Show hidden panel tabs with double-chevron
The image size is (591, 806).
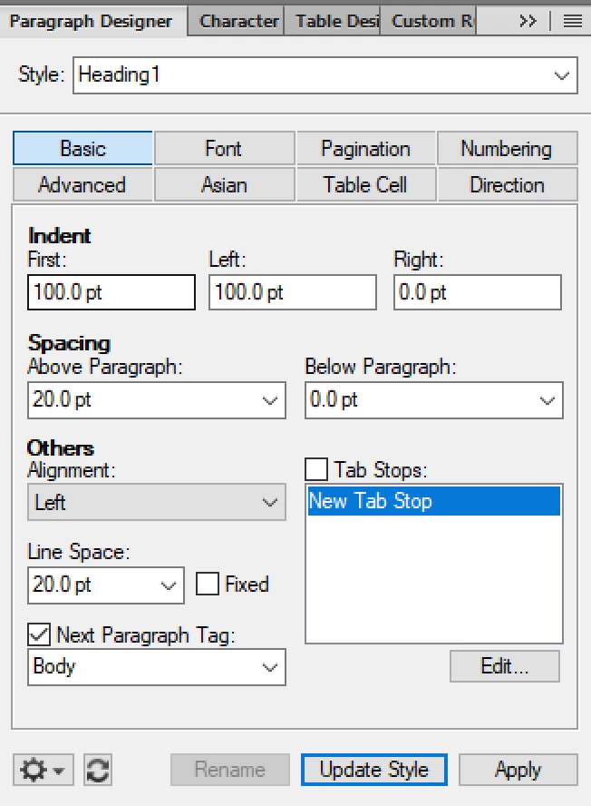pos(528,21)
